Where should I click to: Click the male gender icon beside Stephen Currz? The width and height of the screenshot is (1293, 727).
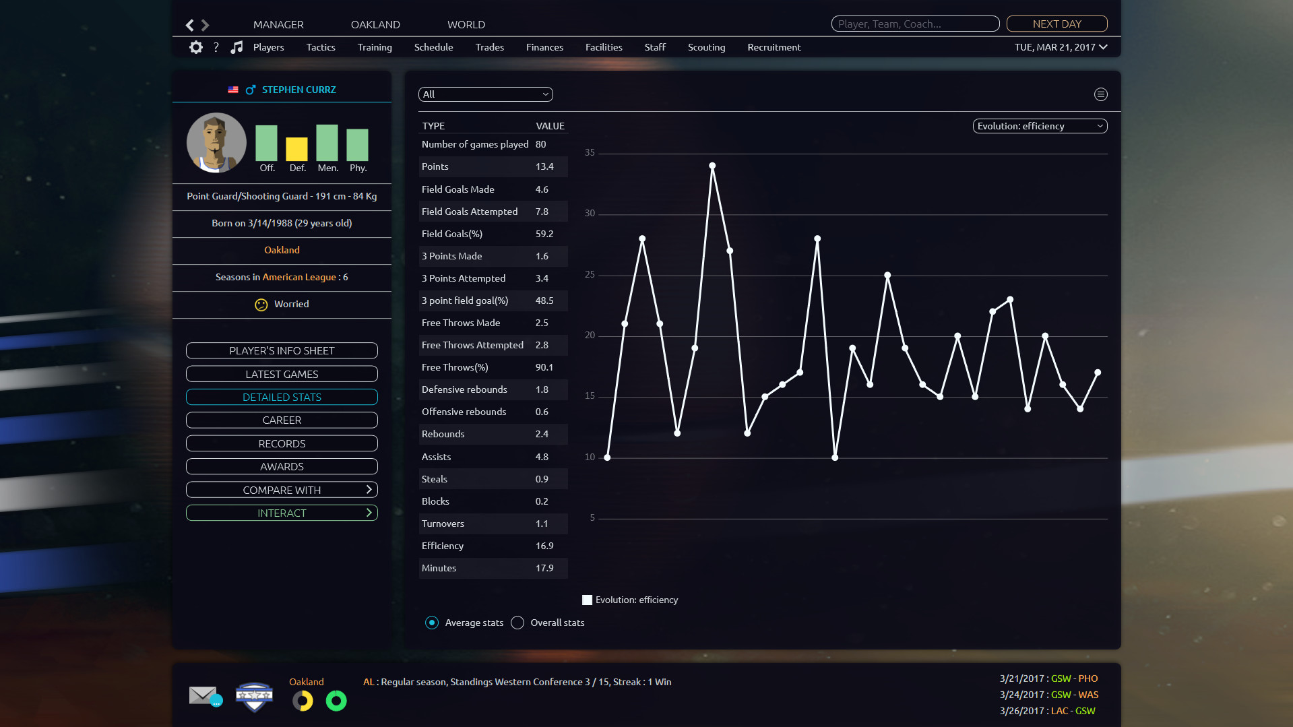(250, 89)
